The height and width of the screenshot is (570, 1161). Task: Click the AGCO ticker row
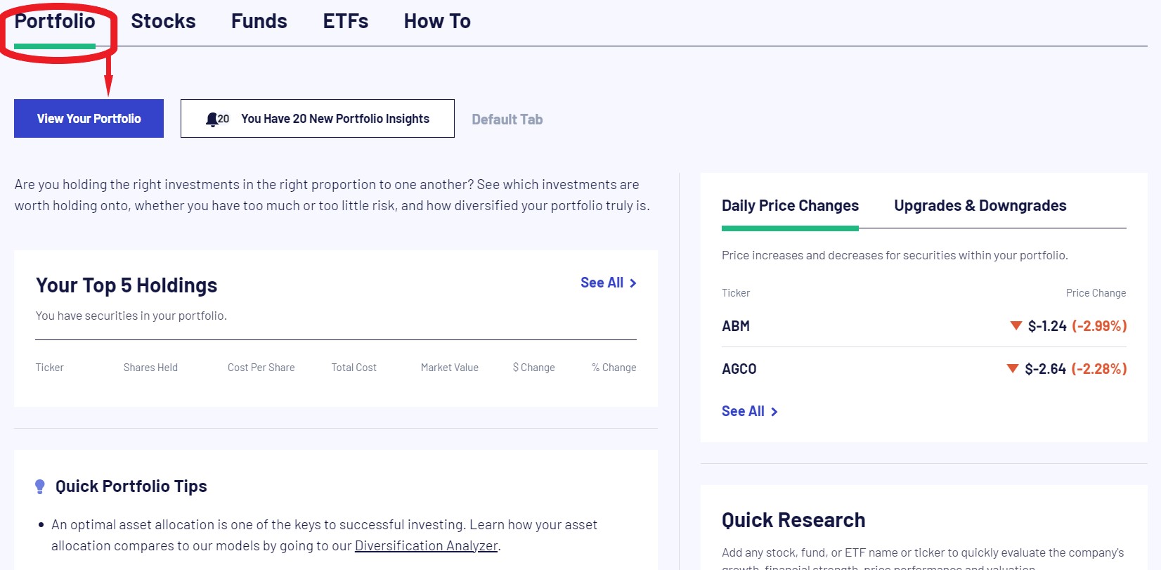tap(924, 369)
